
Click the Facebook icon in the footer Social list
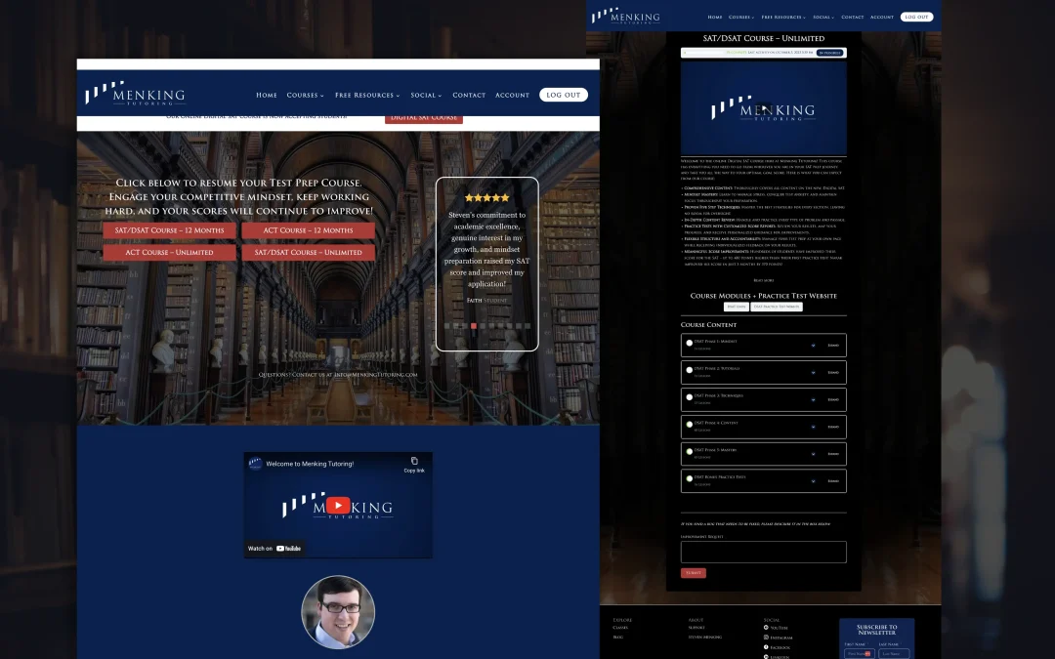coord(766,647)
